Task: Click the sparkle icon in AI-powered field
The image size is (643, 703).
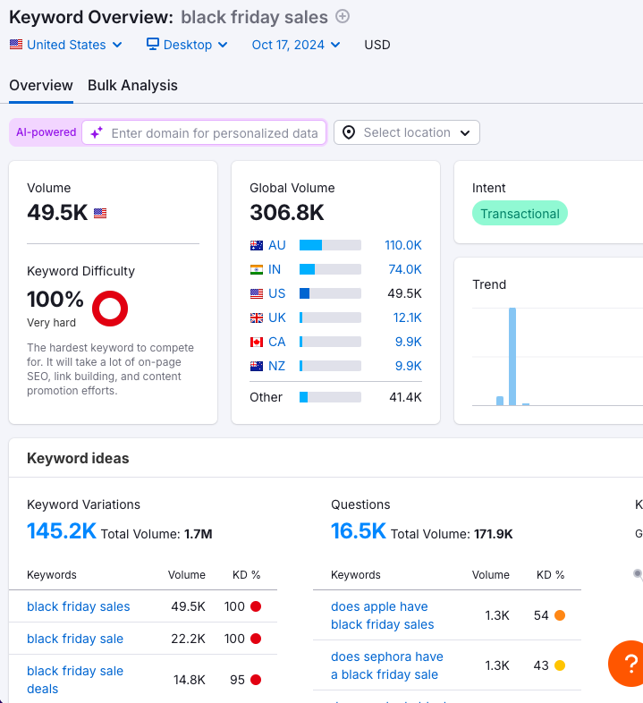Action: (x=96, y=133)
